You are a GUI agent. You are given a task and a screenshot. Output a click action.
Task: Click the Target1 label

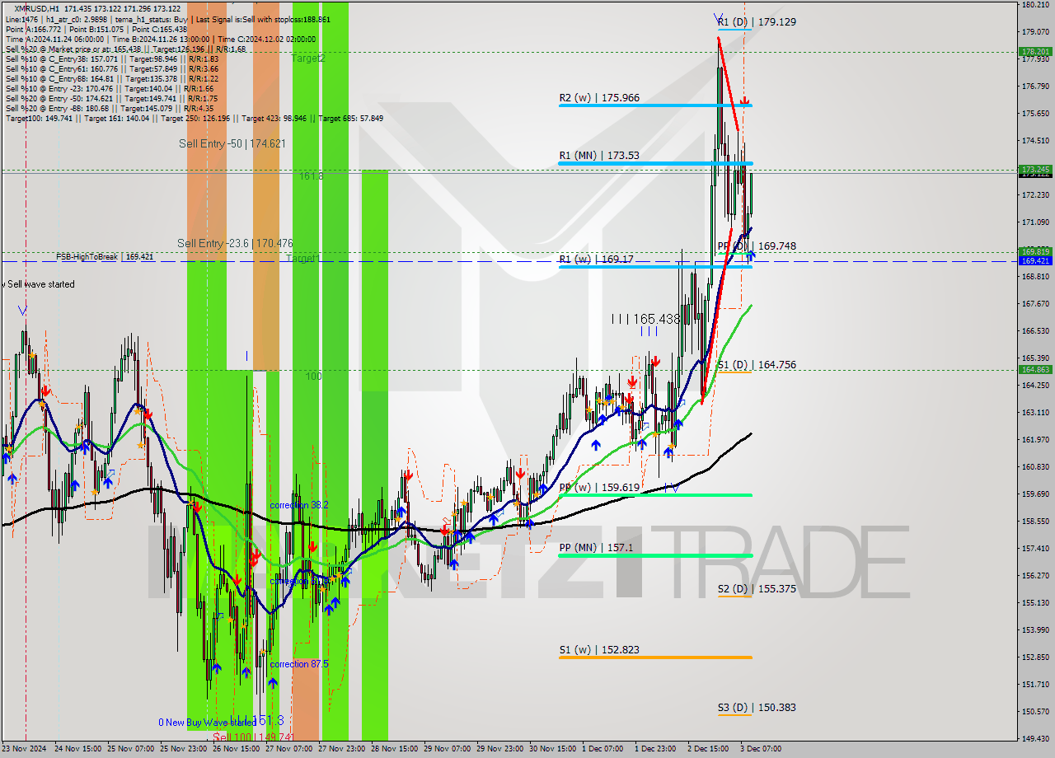tap(302, 259)
